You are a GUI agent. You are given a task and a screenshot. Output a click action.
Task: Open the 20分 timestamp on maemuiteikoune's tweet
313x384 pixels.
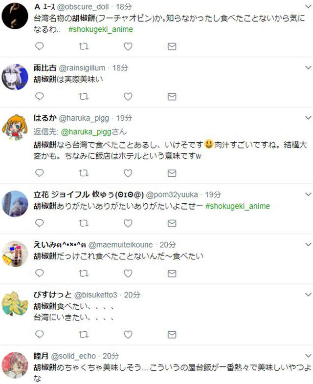point(168,245)
